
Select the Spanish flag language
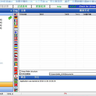(16, 26)
